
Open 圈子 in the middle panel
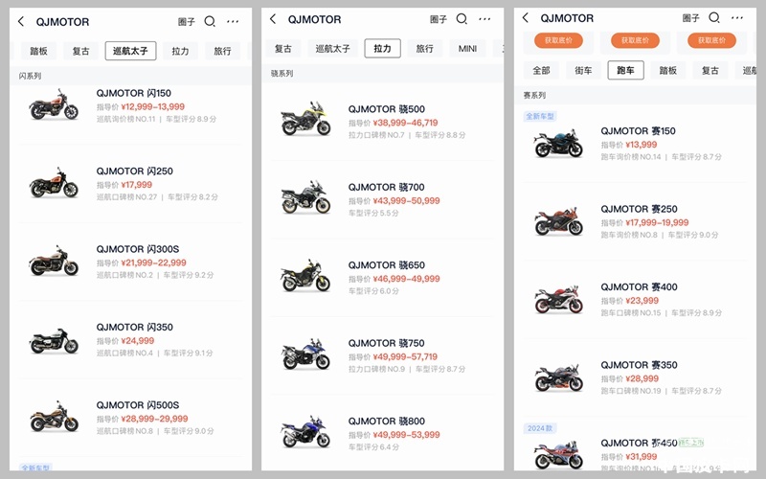coord(439,19)
